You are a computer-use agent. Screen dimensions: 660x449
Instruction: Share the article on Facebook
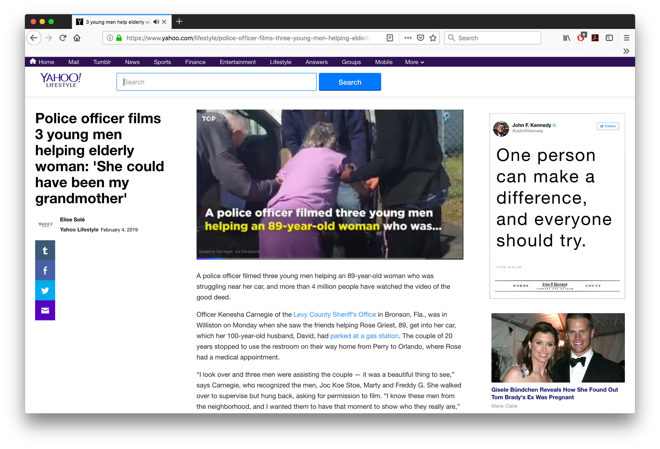tap(45, 270)
